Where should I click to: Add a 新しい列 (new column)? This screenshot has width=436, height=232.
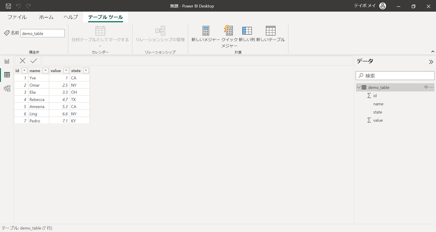tap(247, 35)
